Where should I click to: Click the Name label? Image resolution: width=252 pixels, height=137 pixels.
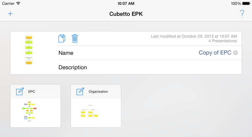click(x=66, y=53)
